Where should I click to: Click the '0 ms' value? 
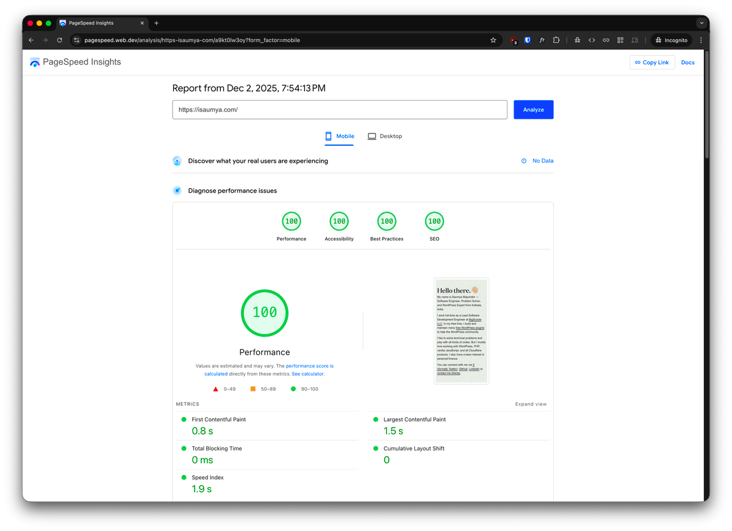(x=203, y=460)
